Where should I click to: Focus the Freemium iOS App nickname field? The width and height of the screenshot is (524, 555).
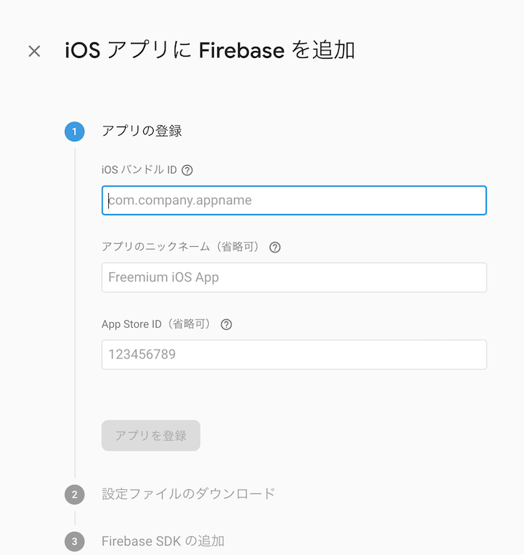(294, 277)
